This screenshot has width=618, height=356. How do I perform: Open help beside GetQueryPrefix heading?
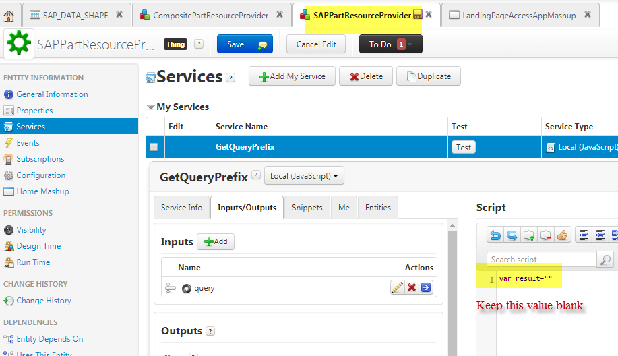tap(256, 175)
